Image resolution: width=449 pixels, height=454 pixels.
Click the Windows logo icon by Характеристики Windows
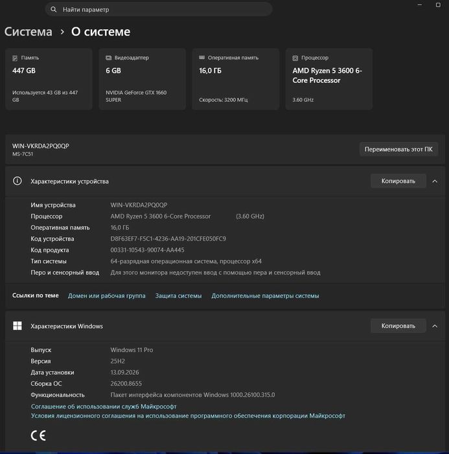pyautogui.click(x=17, y=326)
